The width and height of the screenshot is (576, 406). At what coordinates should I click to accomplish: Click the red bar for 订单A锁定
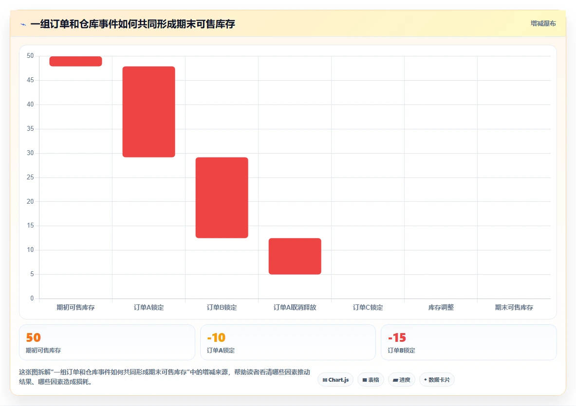tap(149, 112)
